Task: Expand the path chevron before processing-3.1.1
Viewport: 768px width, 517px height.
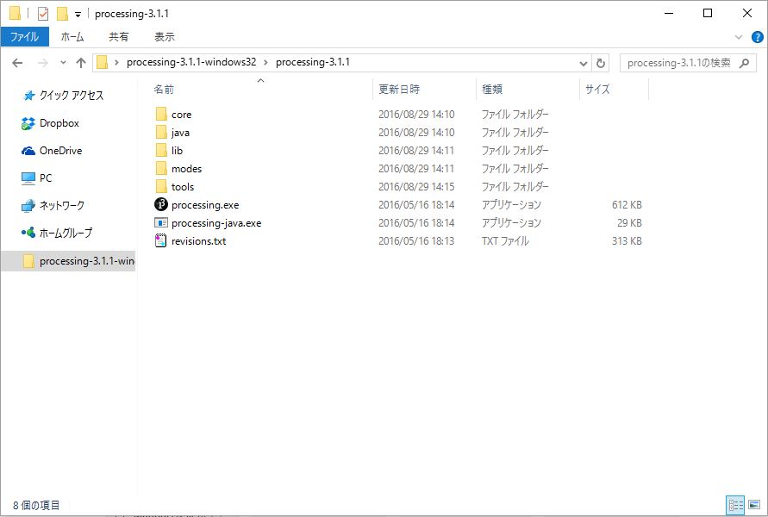Action: [265, 62]
